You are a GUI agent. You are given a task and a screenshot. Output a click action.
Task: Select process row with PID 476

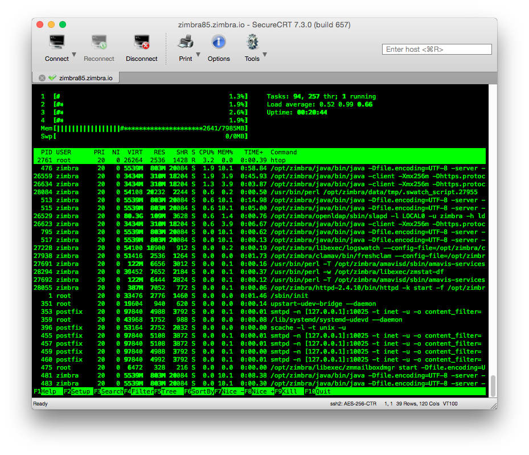pyautogui.click(x=260, y=168)
